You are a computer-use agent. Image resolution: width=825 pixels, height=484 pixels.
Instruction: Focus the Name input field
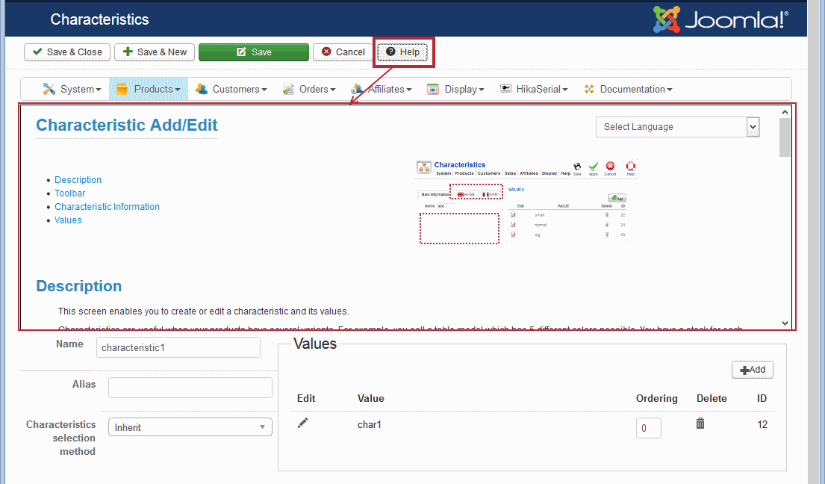click(x=178, y=348)
